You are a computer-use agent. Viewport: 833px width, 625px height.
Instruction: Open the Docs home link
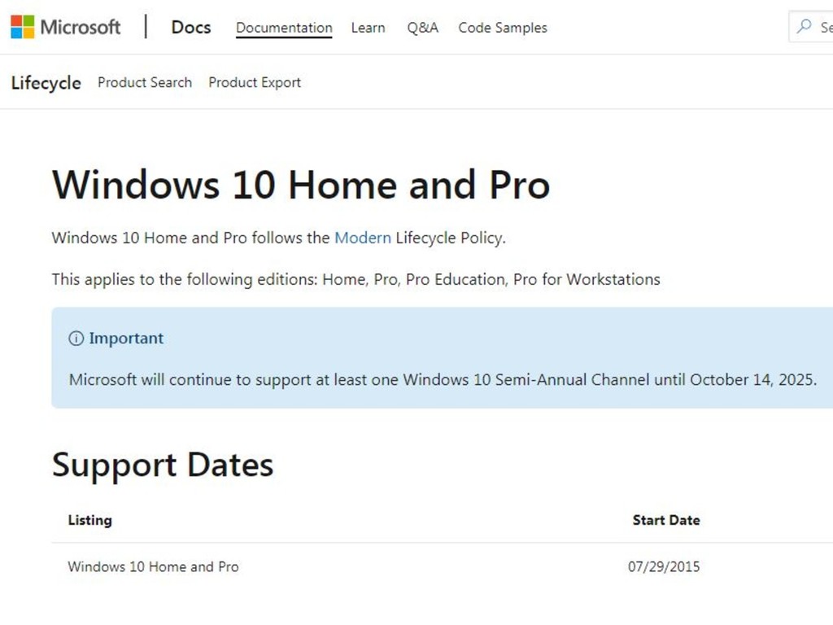click(x=190, y=27)
